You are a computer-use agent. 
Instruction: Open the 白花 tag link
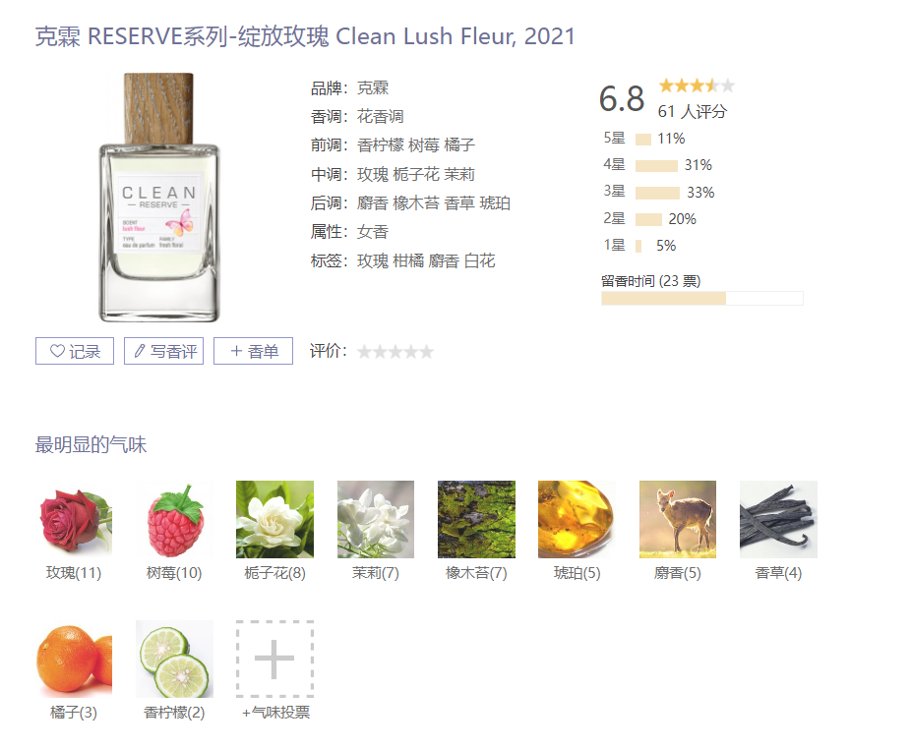click(x=479, y=261)
